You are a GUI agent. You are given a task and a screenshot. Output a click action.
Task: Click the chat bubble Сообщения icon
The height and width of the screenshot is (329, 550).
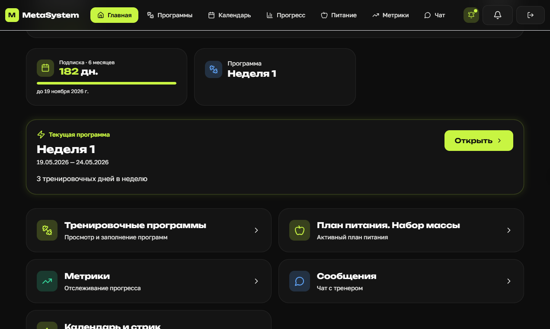(x=300, y=281)
